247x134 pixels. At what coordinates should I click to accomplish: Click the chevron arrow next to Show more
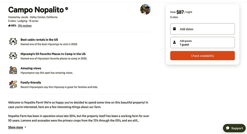click(25, 127)
